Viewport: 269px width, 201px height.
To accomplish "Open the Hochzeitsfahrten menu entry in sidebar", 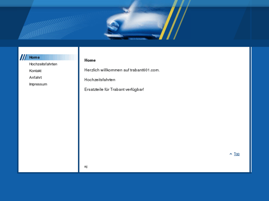I will pyautogui.click(x=43, y=64).
